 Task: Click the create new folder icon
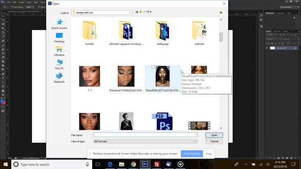tap(144, 12)
